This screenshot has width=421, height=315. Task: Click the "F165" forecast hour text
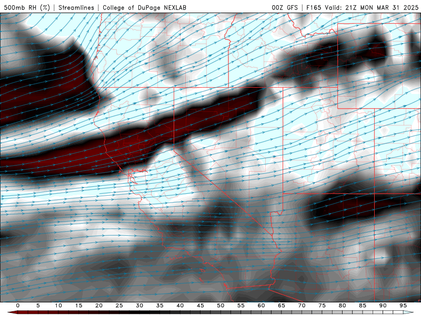[314, 7]
